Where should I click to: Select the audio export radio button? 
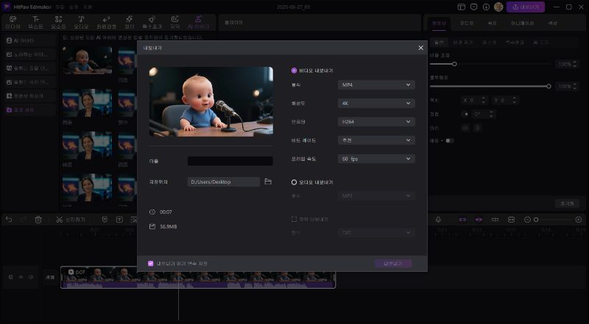(x=294, y=181)
